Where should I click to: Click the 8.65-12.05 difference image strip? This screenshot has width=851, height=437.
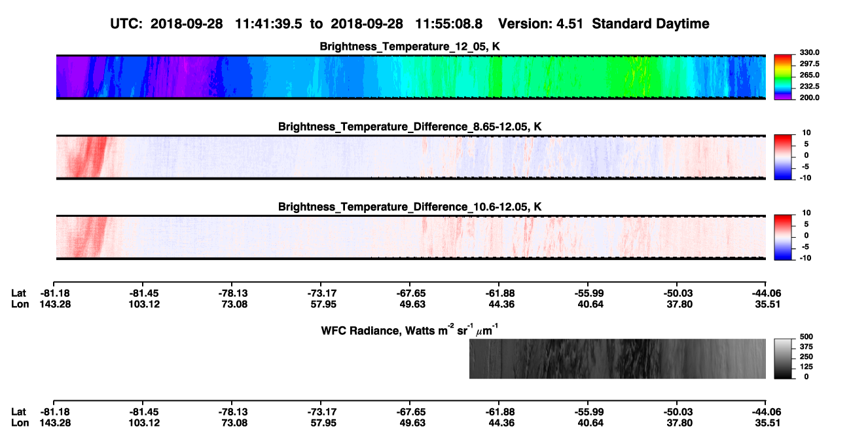tap(411, 157)
